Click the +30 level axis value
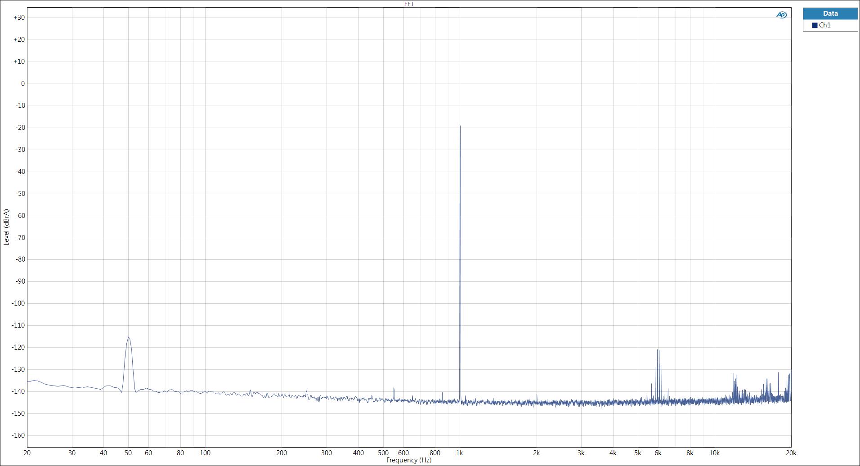Screen dimensions: 860x466 (19, 18)
